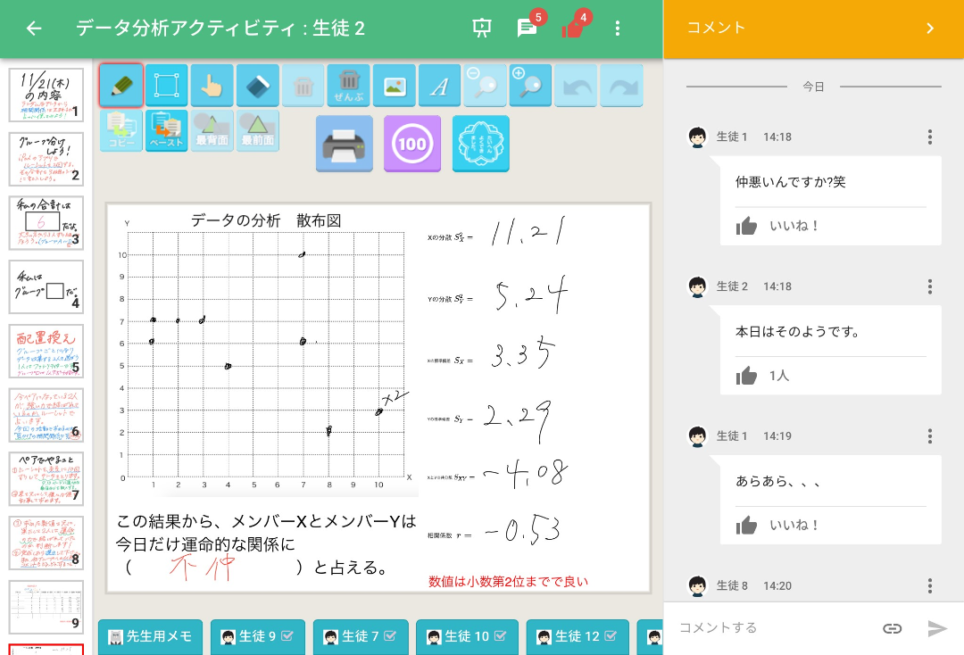Viewport: 964px width, 655px height.
Task: Click the purple 100 score button
Action: pos(412,144)
